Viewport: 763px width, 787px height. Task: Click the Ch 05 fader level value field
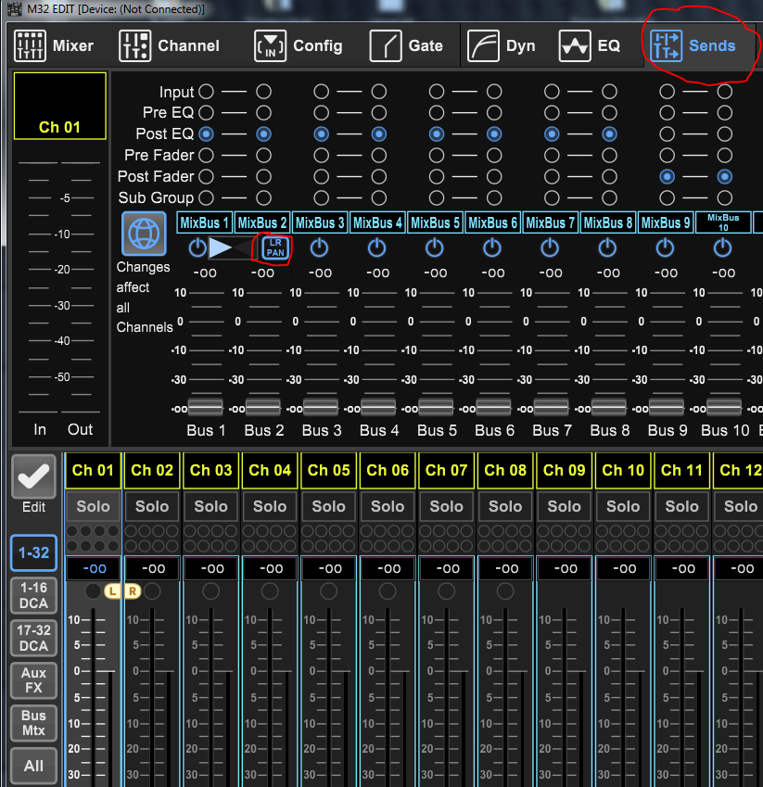click(329, 568)
